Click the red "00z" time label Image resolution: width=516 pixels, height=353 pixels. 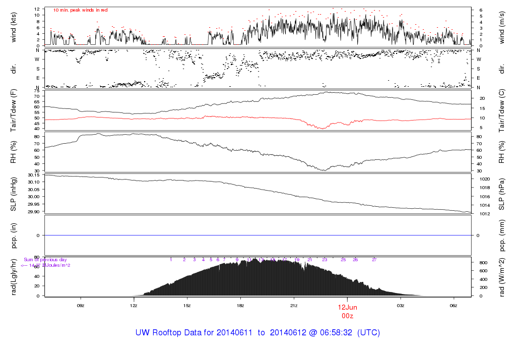[x=348, y=315]
